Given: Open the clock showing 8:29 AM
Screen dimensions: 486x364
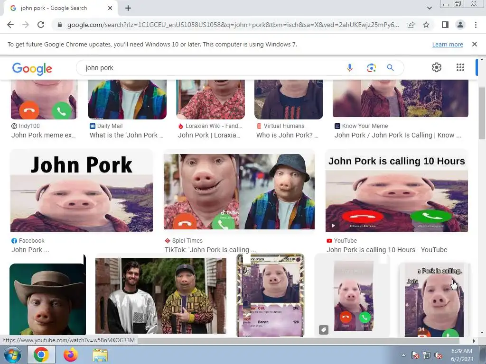Looking at the screenshot, I should (x=462, y=355).
